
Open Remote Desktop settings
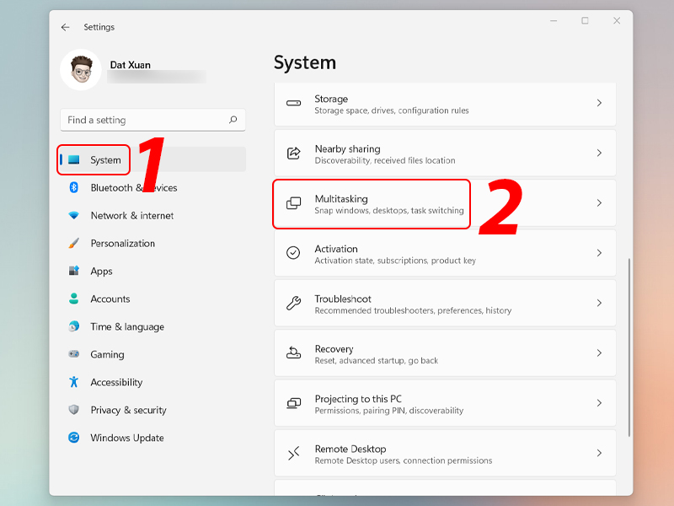445,453
